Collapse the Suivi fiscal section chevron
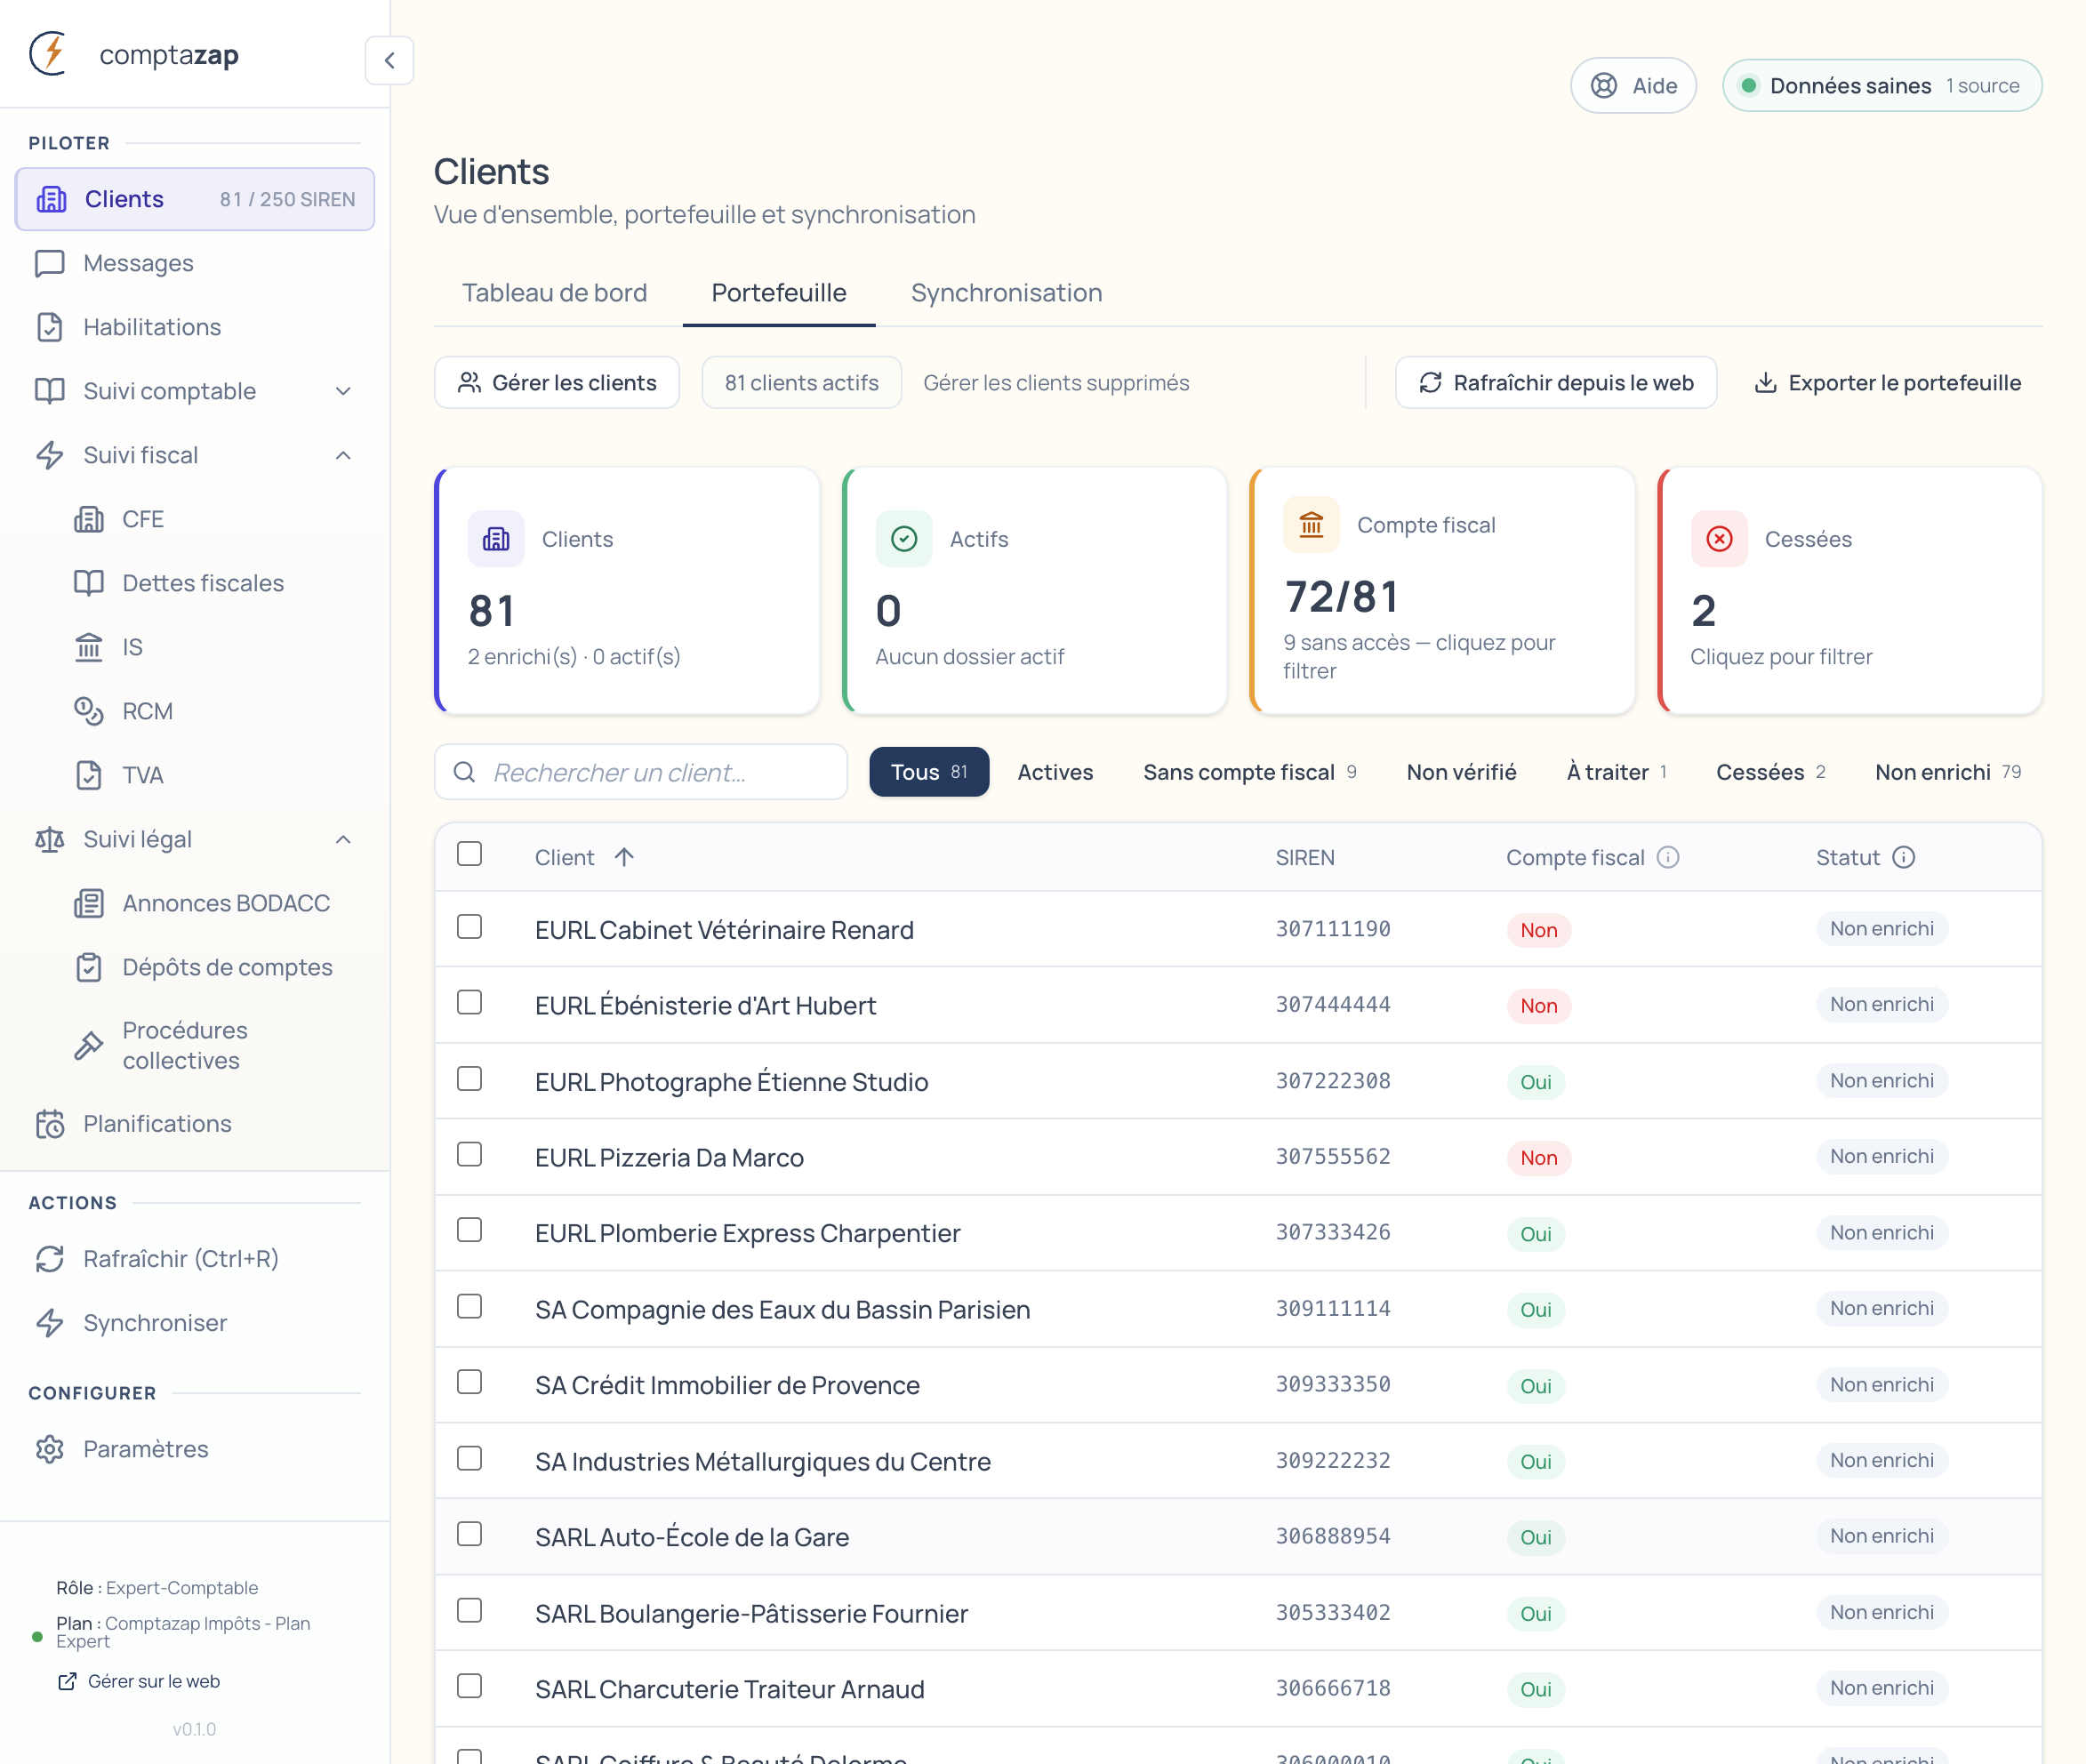The height and width of the screenshot is (1764, 2086). 343,455
